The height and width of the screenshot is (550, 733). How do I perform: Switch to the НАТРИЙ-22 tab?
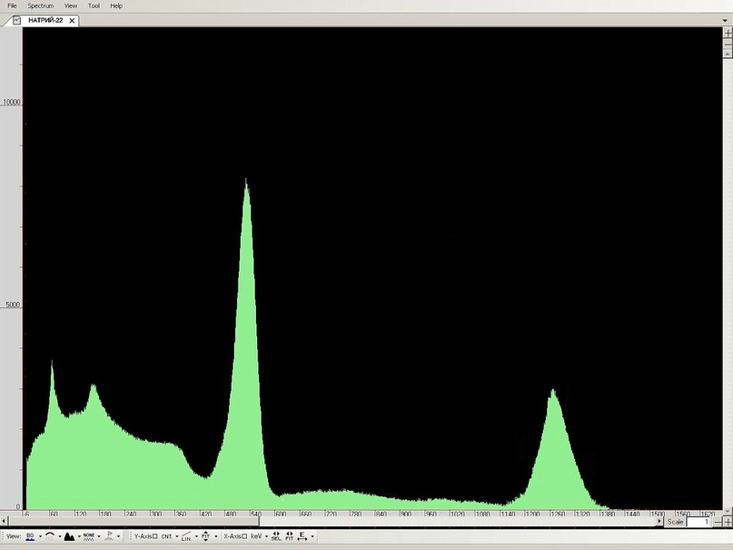point(45,20)
